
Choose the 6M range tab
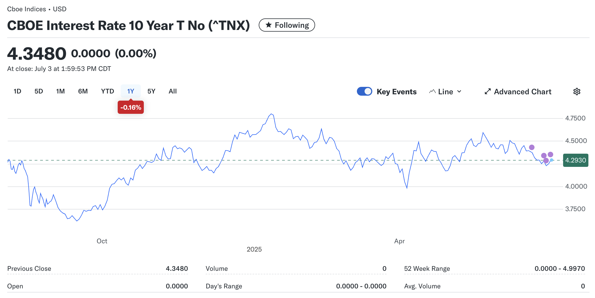(83, 91)
